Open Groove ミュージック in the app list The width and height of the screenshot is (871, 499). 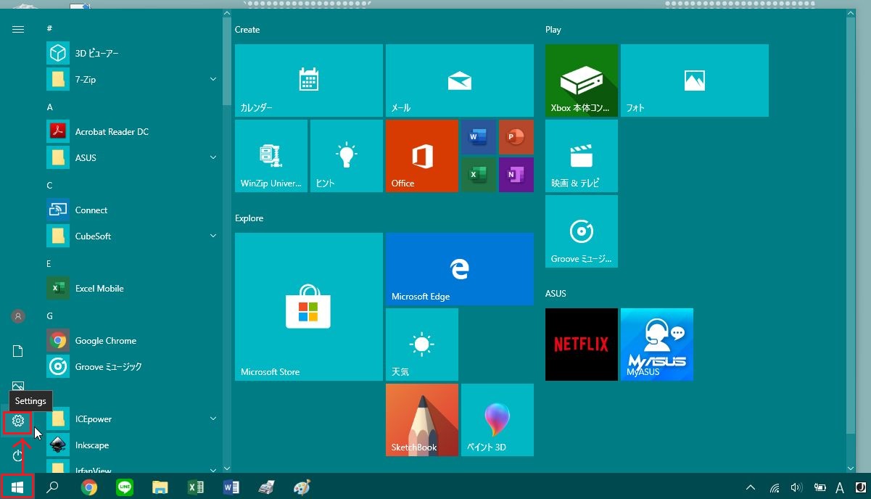click(x=133, y=366)
